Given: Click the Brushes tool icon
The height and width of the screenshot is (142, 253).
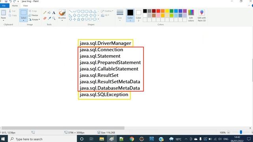Looking at the screenshot, I should click(62, 13).
